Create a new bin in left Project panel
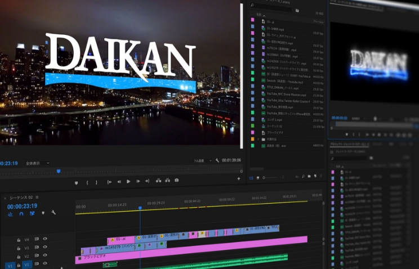 (x=309, y=176)
